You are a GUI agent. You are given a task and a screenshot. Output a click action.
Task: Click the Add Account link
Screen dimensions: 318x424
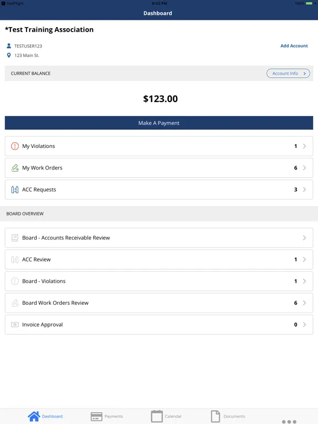[294, 46]
